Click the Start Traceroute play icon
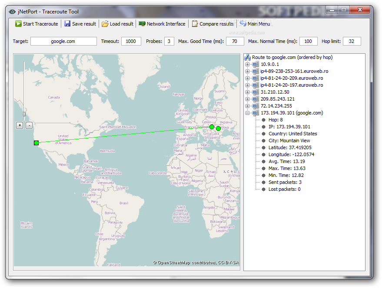The height and width of the screenshot is (288, 382). pyautogui.click(x=18, y=23)
